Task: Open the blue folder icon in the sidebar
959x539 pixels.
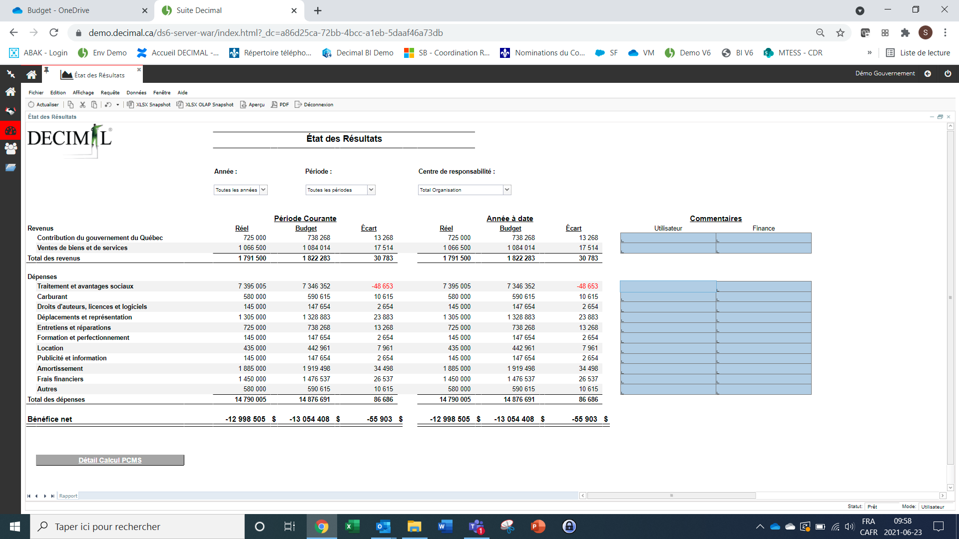Action: coord(10,168)
